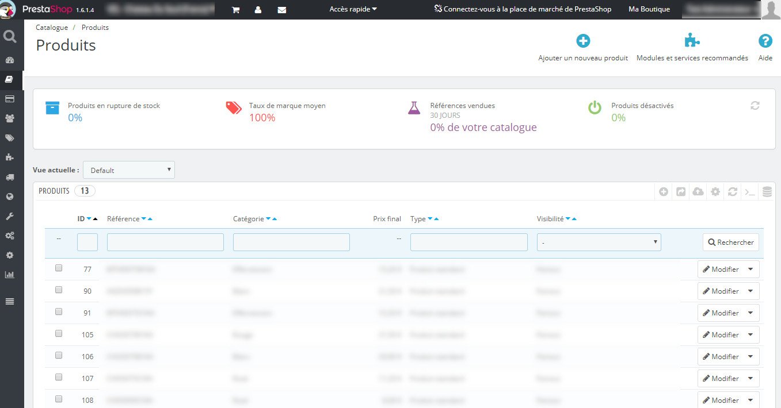Tick the checkbox for product ID 108
This screenshot has height=408, width=781.
coord(59,399)
